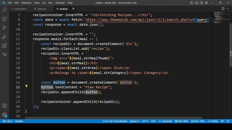Switch to the style.css tab

pos(40,9)
